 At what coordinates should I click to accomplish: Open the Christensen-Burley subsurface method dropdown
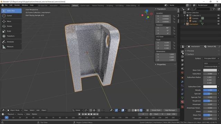211,66
